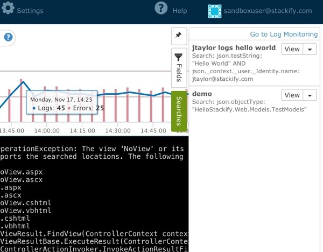Open the sandboxuser@stackify.com account menu
Image resolution: width=323 pixels, height=252 pixels.
(x=268, y=11)
